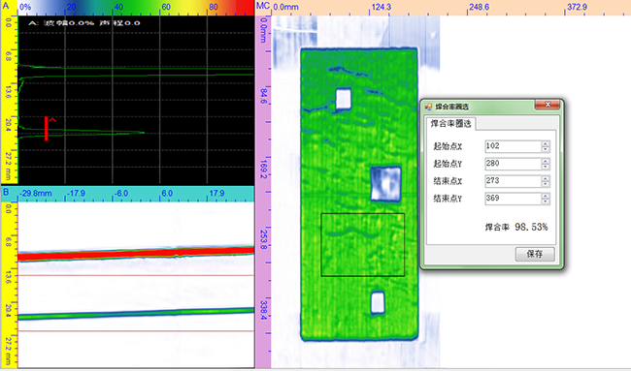The width and height of the screenshot is (631, 371).
Task: Click the 保存 button
Action: (535, 254)
